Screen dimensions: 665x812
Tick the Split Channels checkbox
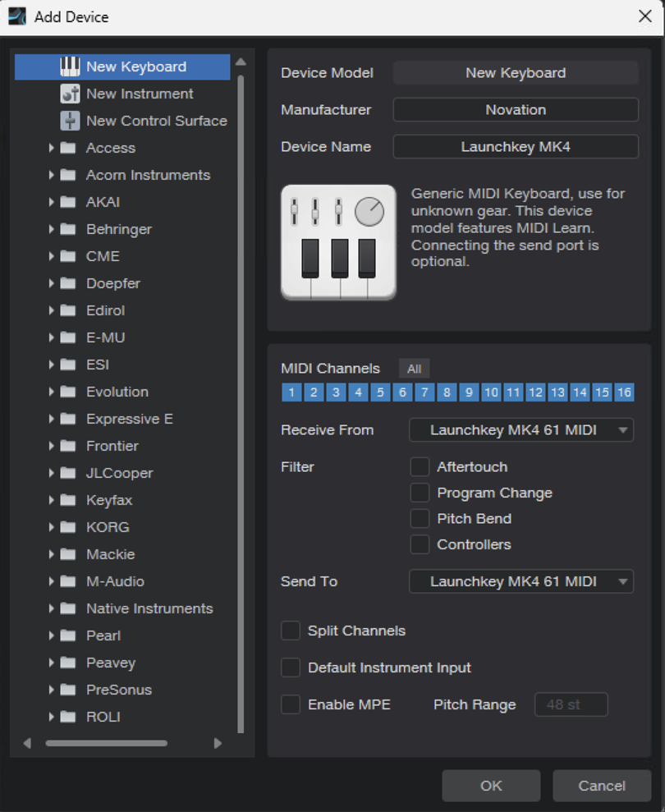pyautogui.click(x=291, y=631)
